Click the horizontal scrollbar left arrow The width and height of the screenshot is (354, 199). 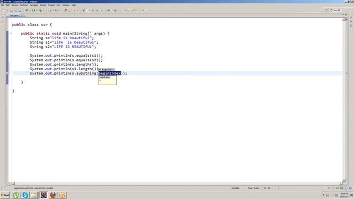pos(13,183)
